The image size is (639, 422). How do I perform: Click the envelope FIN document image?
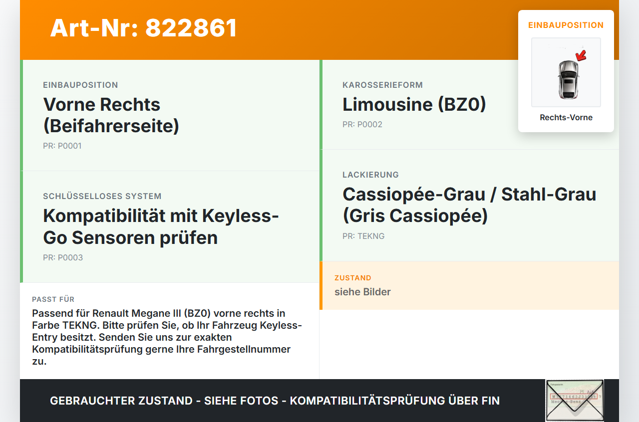coord(575,401)
